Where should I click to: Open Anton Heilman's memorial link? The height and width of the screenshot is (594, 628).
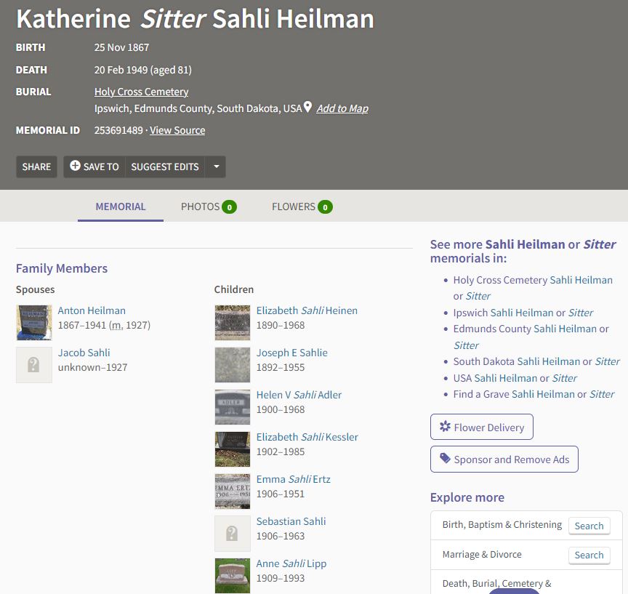point(92,310)
